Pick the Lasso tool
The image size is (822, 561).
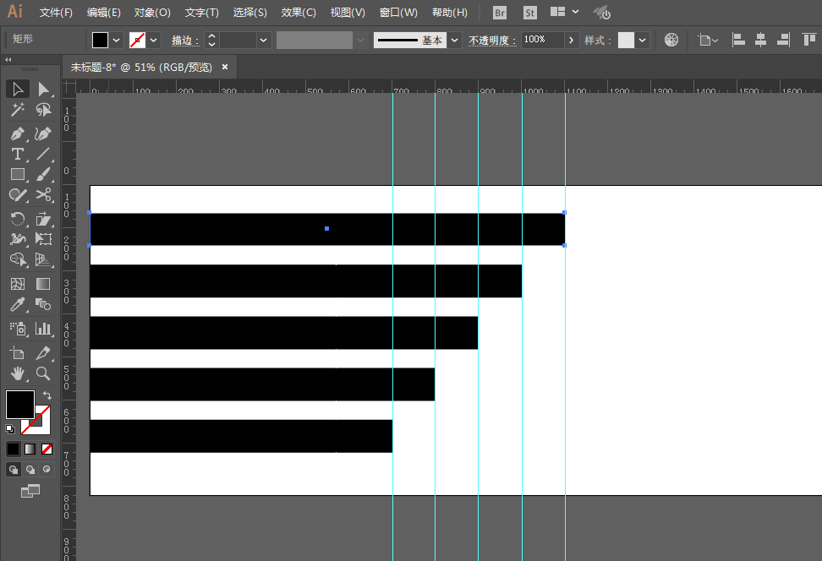tap(43, 110)
